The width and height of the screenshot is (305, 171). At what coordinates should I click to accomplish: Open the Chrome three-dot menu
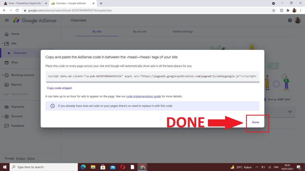(301, 10)
